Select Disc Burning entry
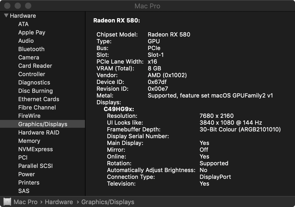Screen dimensions: 295x207 point(35,91)
